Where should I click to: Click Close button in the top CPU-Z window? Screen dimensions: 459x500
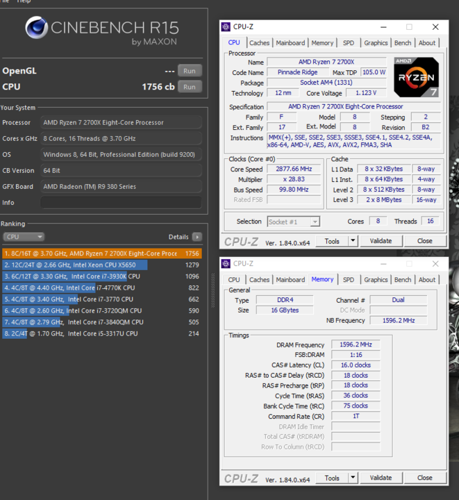pos(425,241)
